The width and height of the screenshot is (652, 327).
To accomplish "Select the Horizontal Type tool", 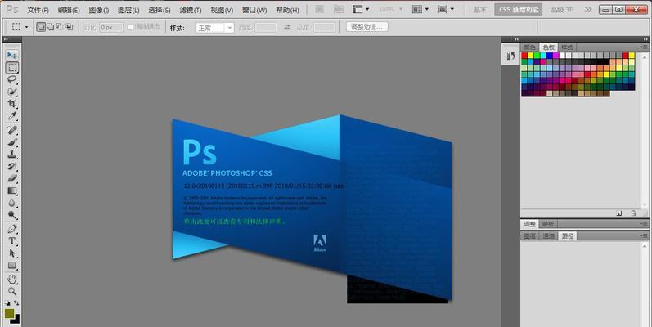I will tap(12, 241).
